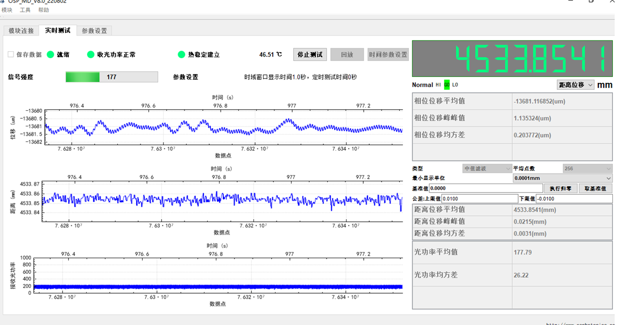Click the 信号强度 label

click(20, 77)
